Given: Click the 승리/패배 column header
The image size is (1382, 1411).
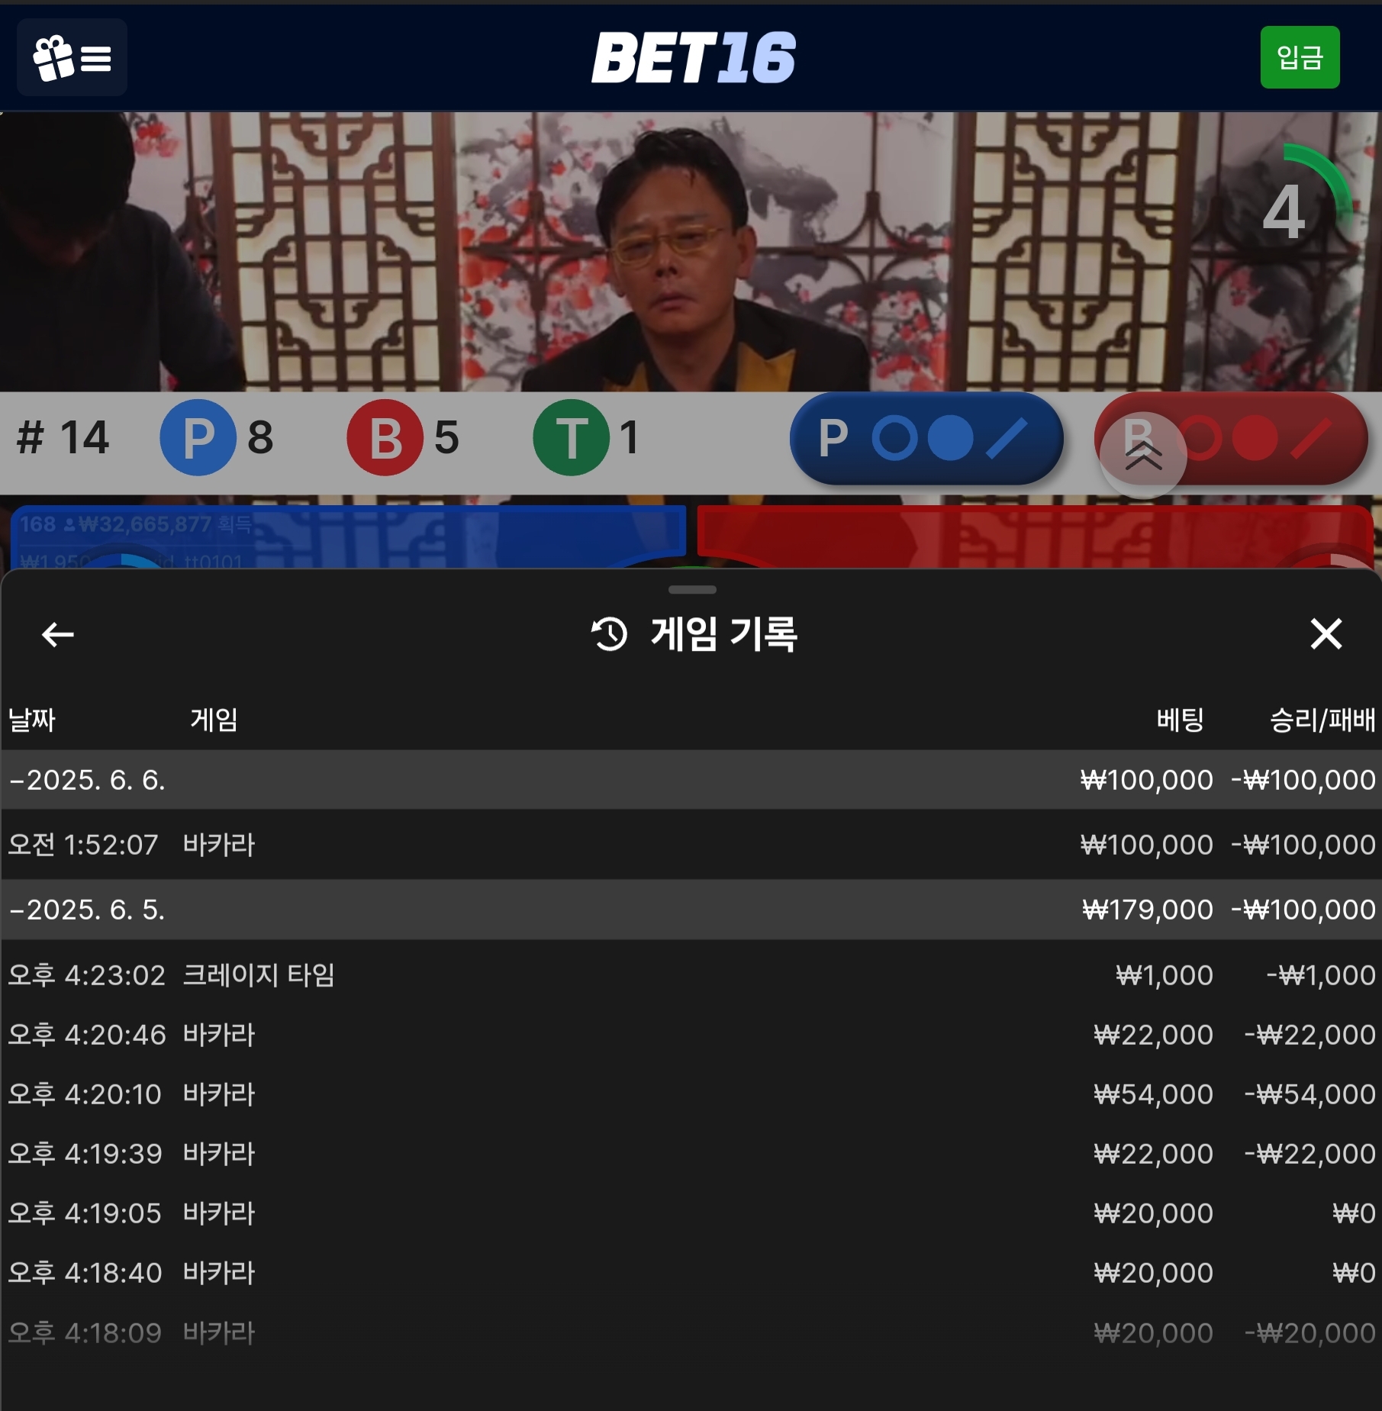Looking at the screenshot, I should pyautogui.click(x=1322, y=720).
